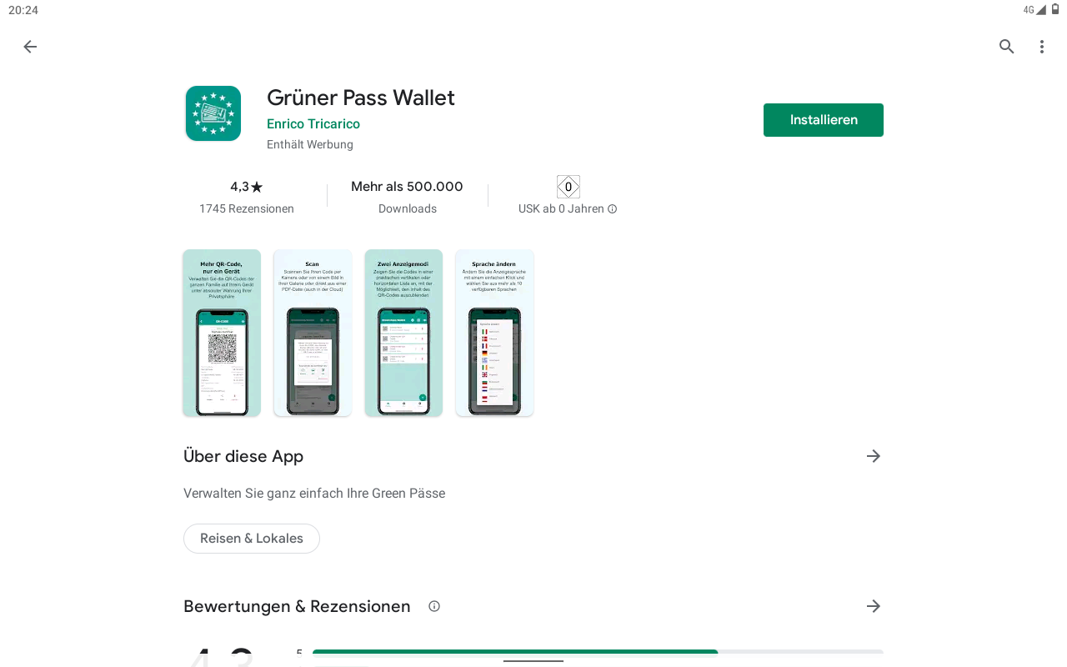
Task: Open the 'Scan' screenshot thumbnail
Action: click(313, 333)
